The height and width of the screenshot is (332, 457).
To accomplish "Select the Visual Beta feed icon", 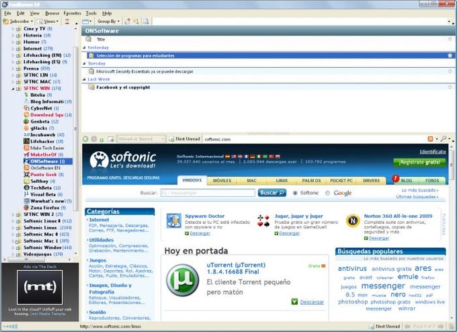I will click(x=26, y=194).
